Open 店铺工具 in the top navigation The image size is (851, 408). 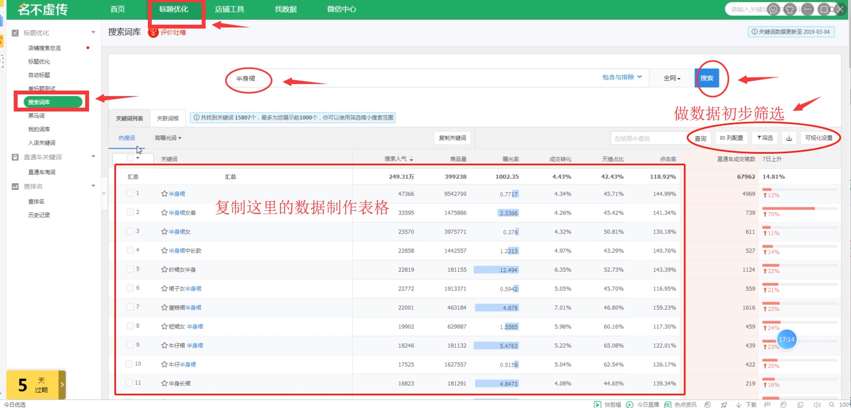[229, 9]
